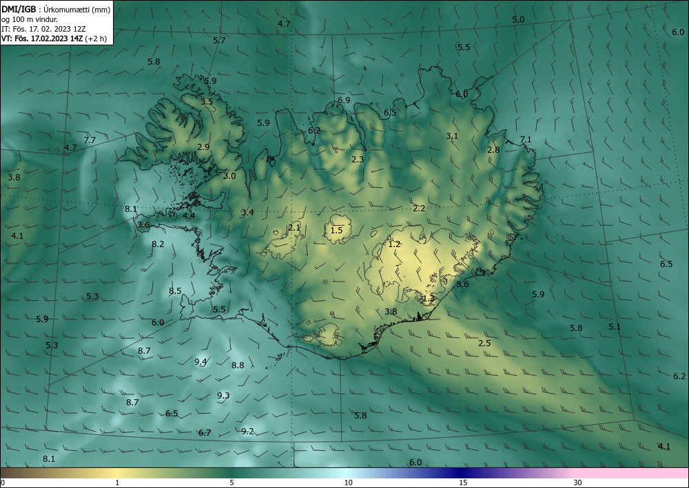Click the 5.6 value on the southeast coast
Screen dimensions: 689x488
462,284
